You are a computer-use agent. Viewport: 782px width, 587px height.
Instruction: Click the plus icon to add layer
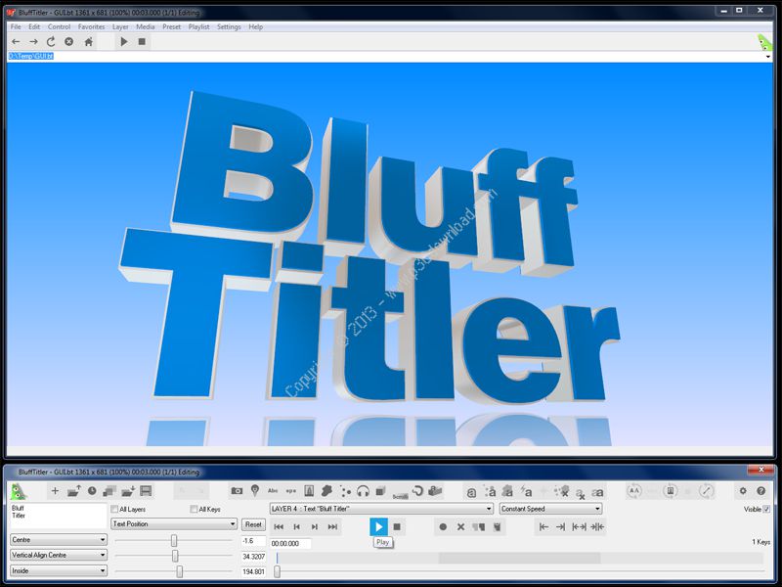[55, 491]
